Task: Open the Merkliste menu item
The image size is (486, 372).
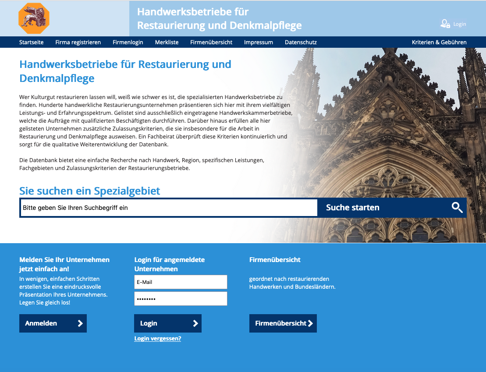Action: [167, 42]
